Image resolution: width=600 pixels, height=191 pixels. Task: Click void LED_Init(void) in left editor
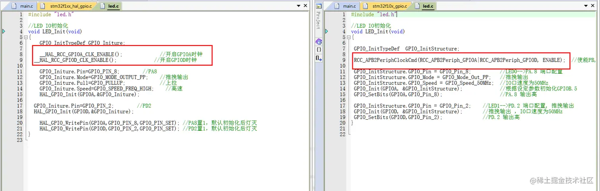click(55, 31)
